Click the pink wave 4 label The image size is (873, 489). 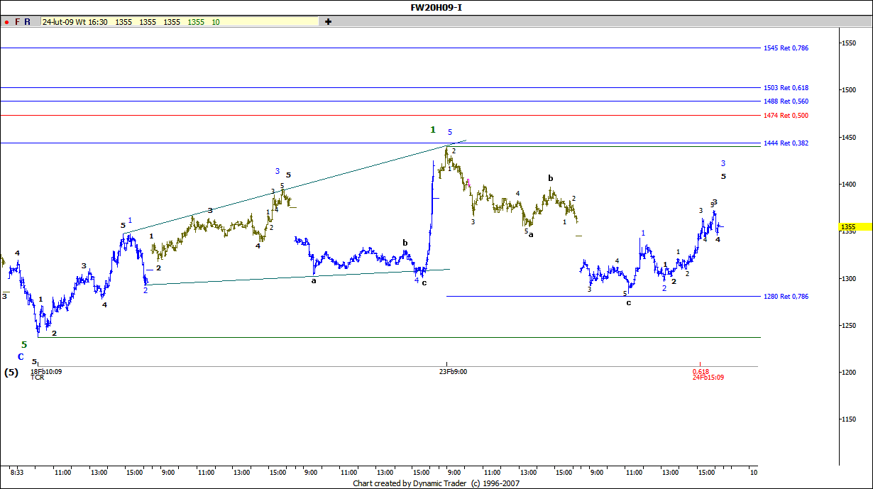point(468,182)
